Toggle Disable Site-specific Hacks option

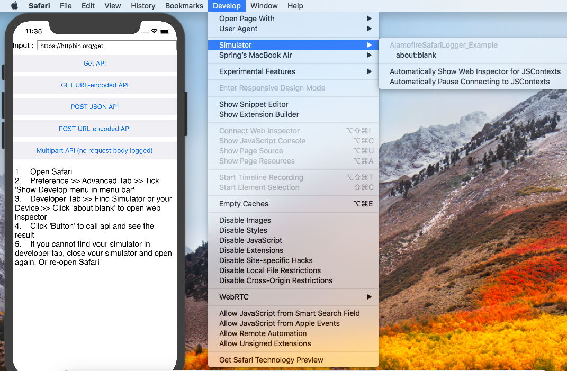[293, 260]
